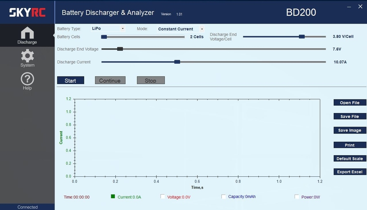The height and width of the screenshot is (210, 367).
Task: Click the Version 1.01 label
Action: click(172, 14)
